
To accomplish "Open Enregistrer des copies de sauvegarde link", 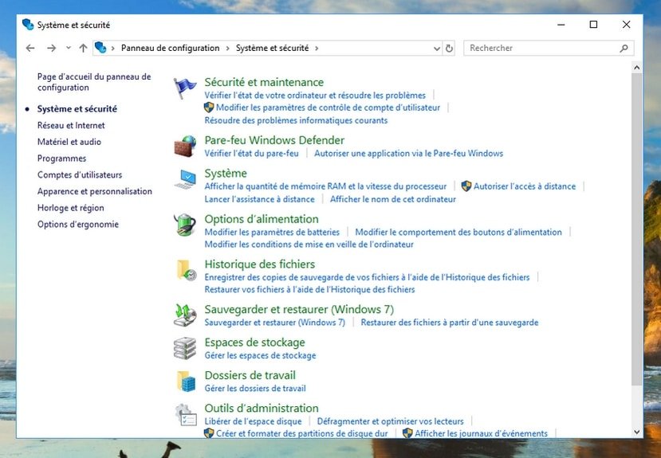I will pyautogui.click(x=367, y=277).
